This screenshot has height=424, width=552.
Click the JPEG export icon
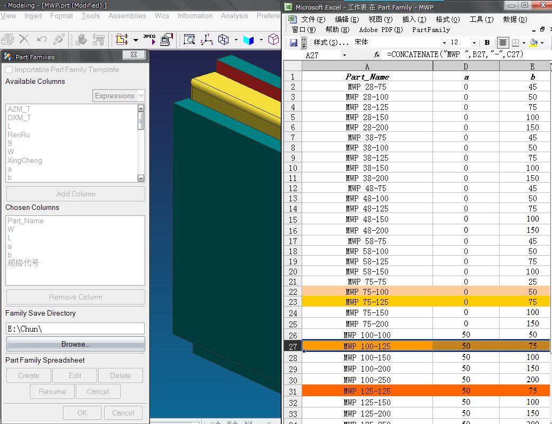(x=149, y=39)
